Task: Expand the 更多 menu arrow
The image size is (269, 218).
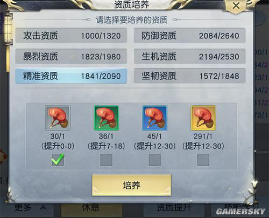Action: 43,208
